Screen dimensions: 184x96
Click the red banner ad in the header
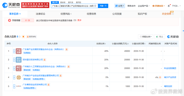pyautogui.click(x=35, y=5)
